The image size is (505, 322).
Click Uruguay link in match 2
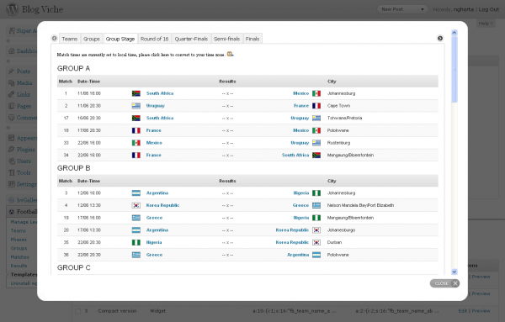(155, 105)
